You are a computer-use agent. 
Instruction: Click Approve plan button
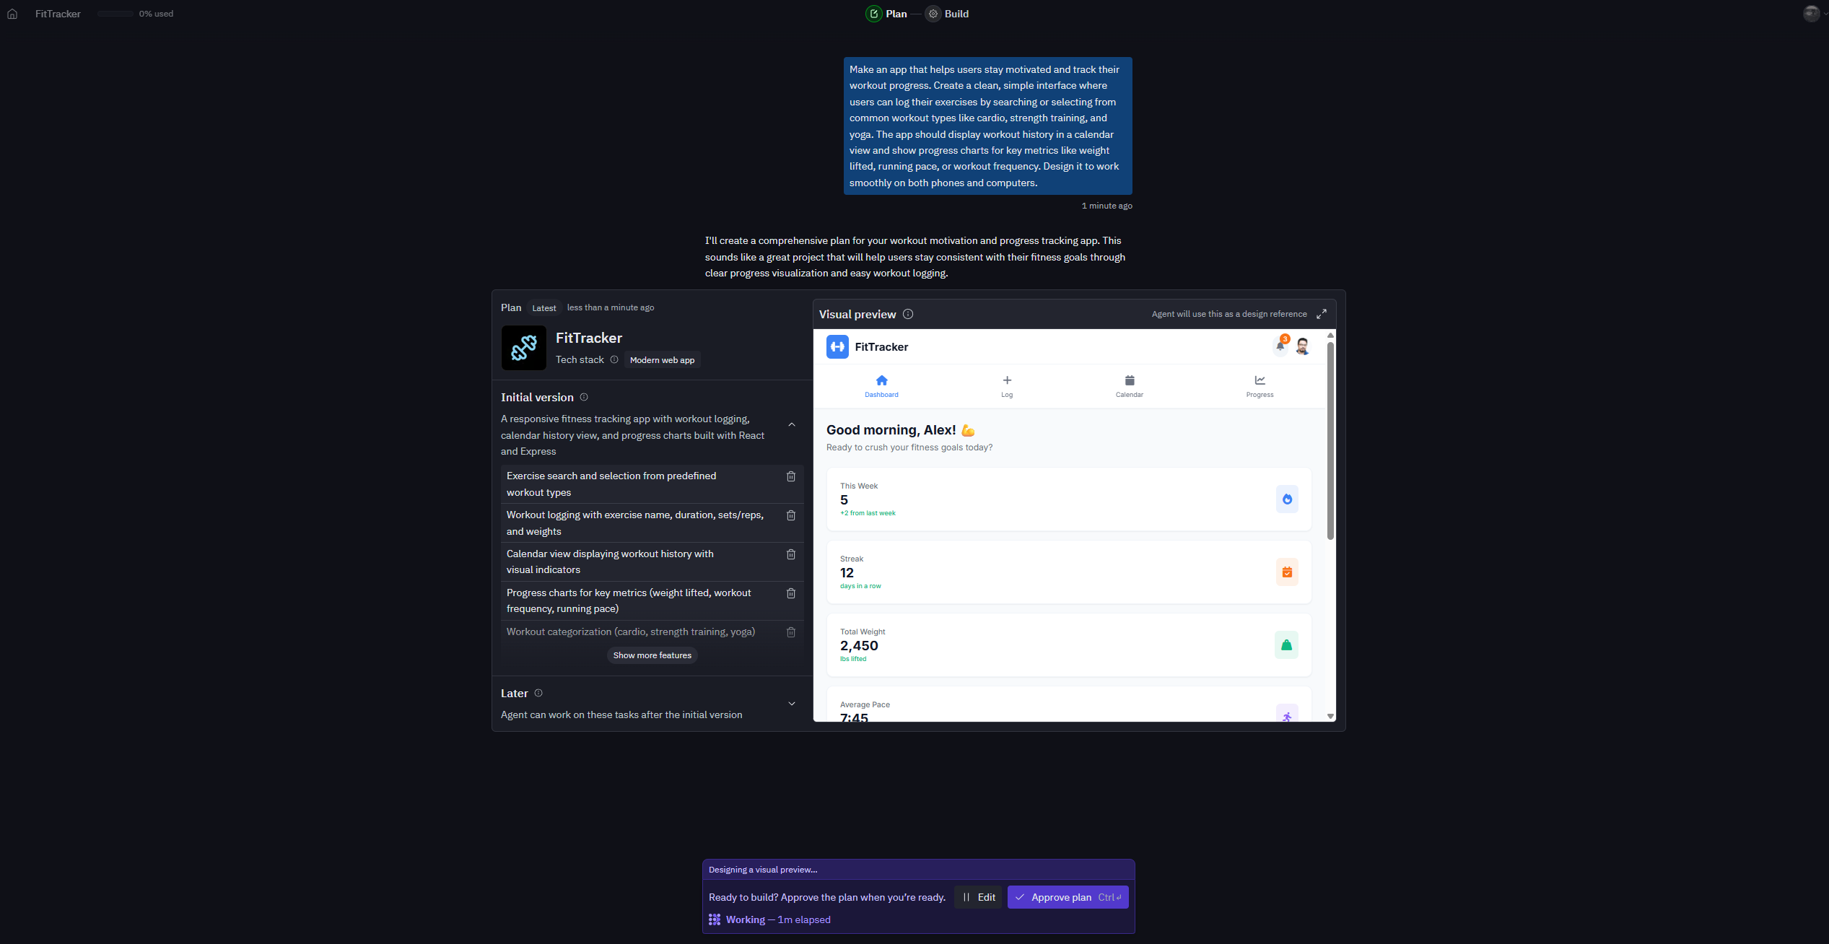tap(1068, 897)
